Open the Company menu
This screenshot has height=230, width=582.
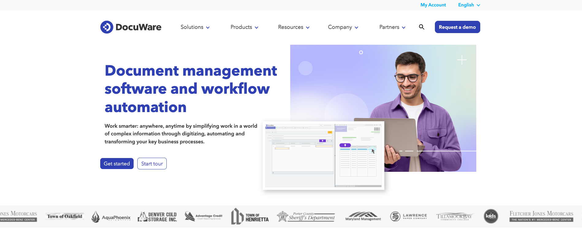(343, 27)
